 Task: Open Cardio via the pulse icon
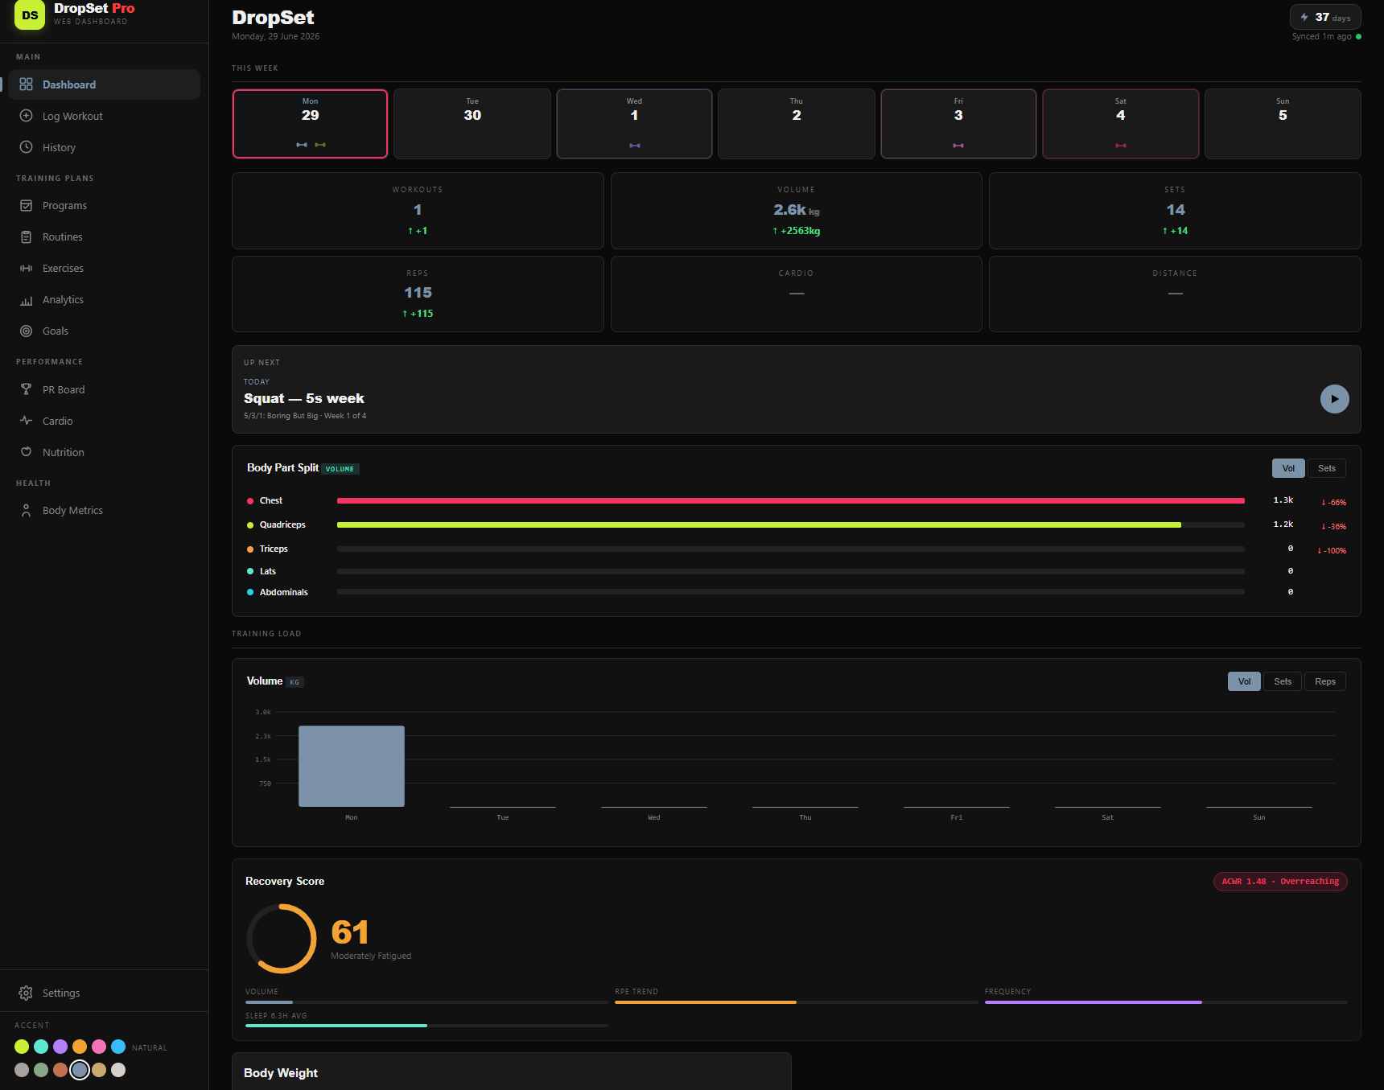click(x=26, y=421)
